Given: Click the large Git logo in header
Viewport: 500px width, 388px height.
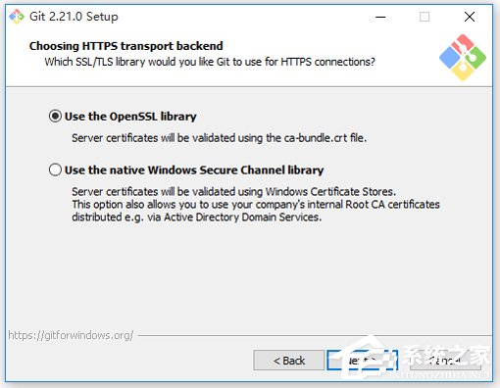Looking at the screenshot, I should click(463, 58).
